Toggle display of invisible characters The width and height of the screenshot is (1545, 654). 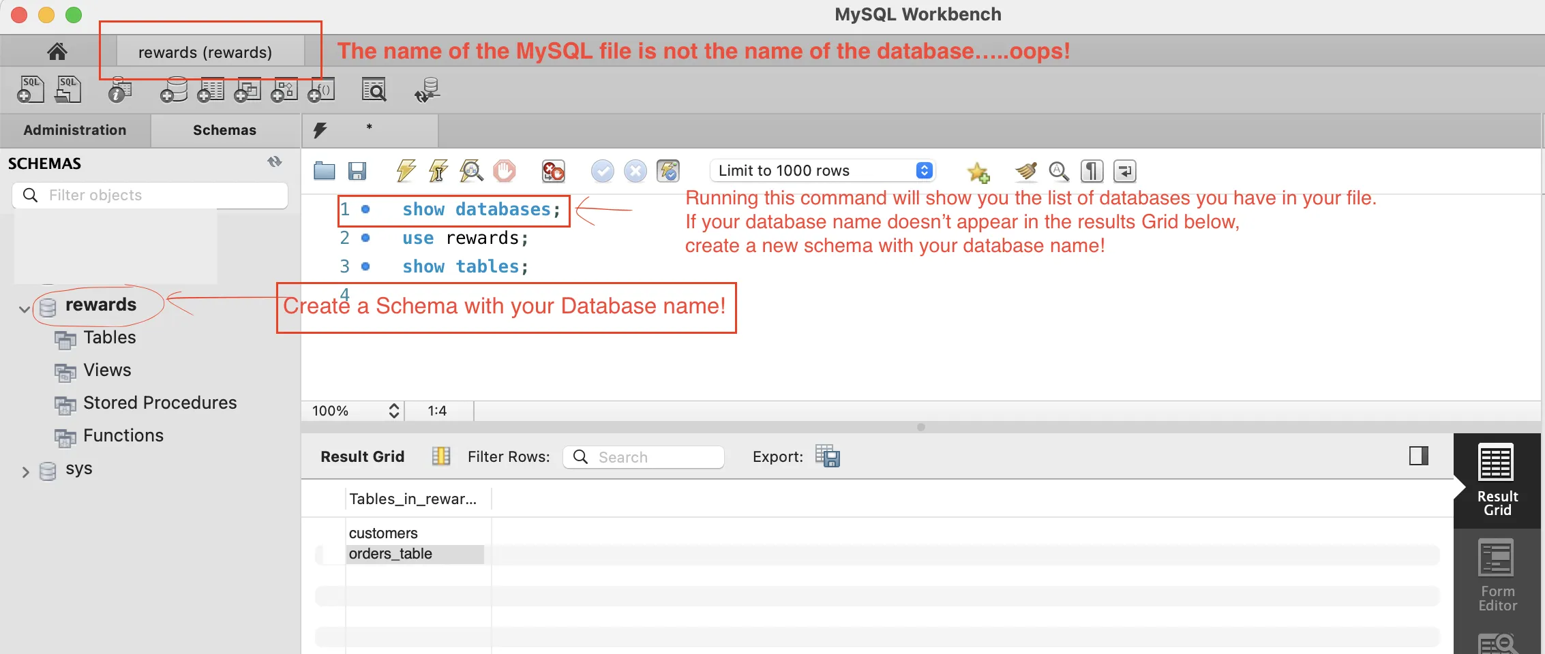tap(1092, 170)
